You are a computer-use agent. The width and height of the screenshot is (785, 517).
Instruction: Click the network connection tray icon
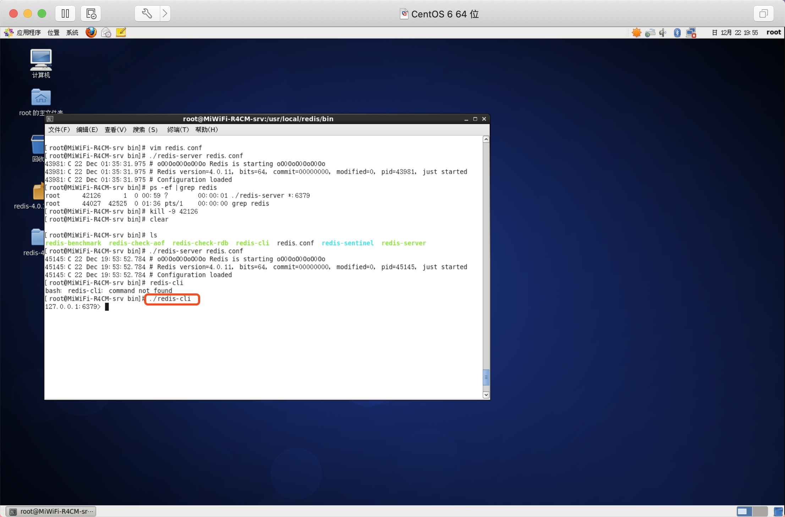(x=691, y=33)
